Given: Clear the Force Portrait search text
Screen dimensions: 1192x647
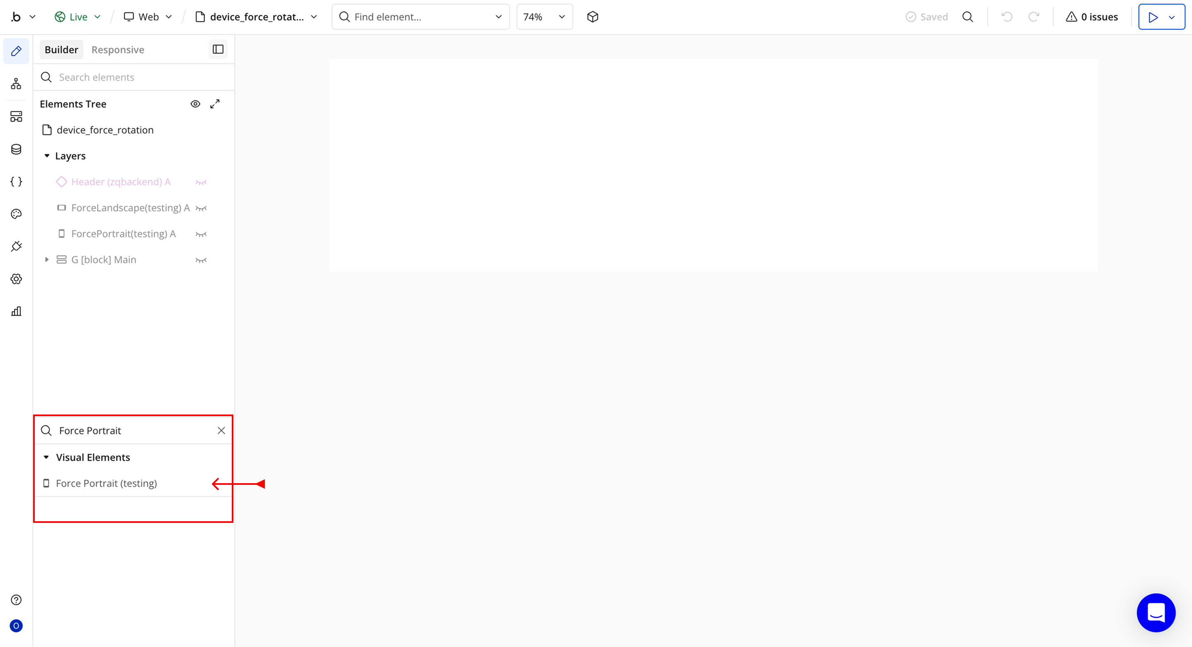Looking at the screenshot, I should coord(221,431).
